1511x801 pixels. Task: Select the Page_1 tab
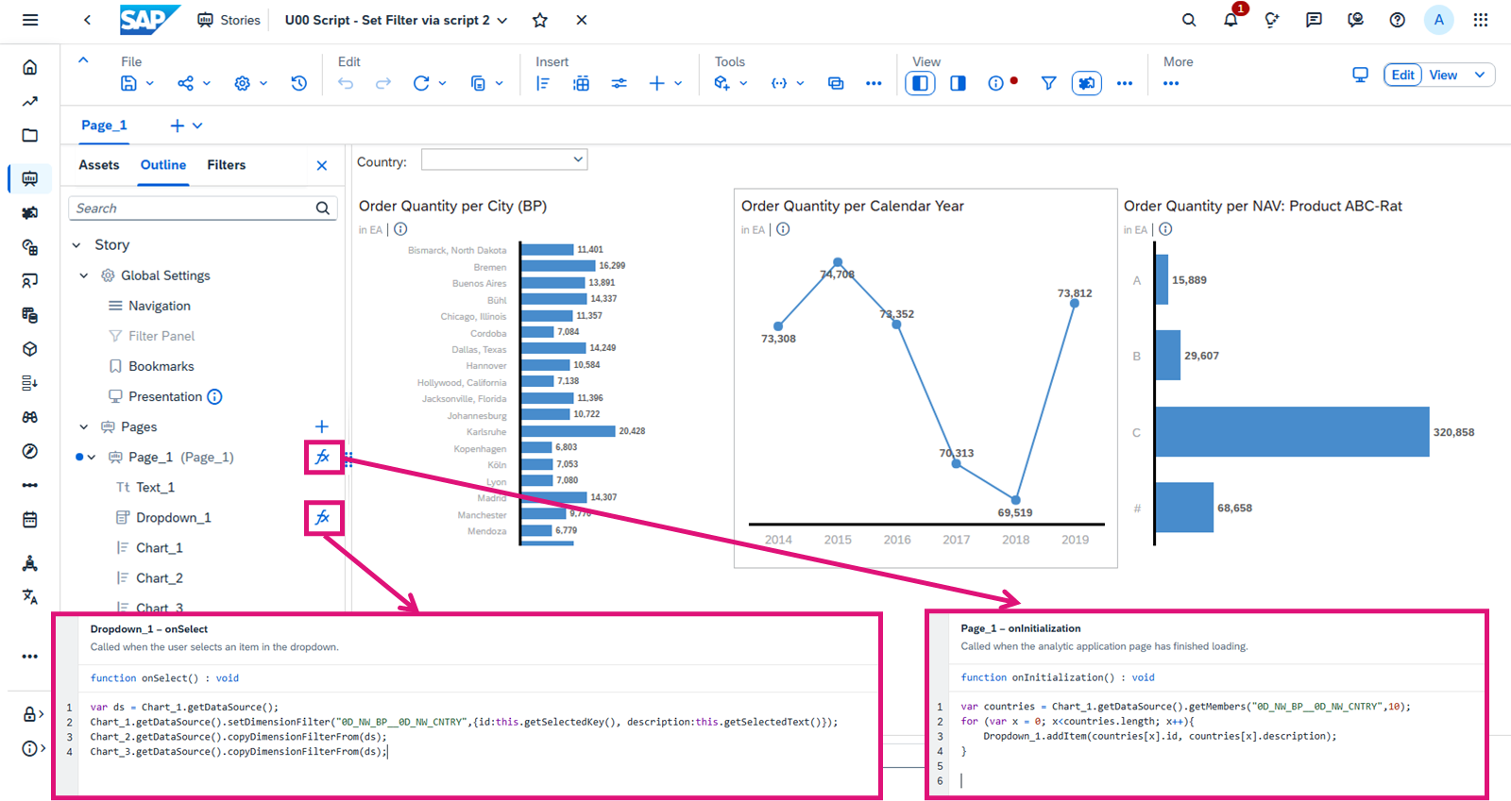(104, 125)
